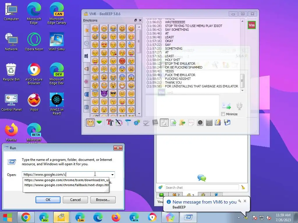Grab the chat history scrollbar thumb

click(242, 81)
